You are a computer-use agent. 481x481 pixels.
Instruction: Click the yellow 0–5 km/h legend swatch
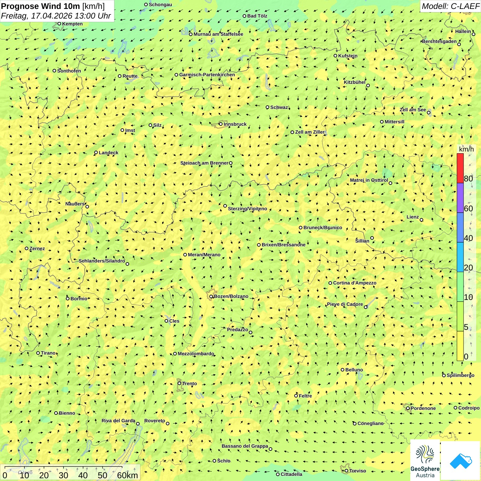pyautogui.click(x=460, y=346)
